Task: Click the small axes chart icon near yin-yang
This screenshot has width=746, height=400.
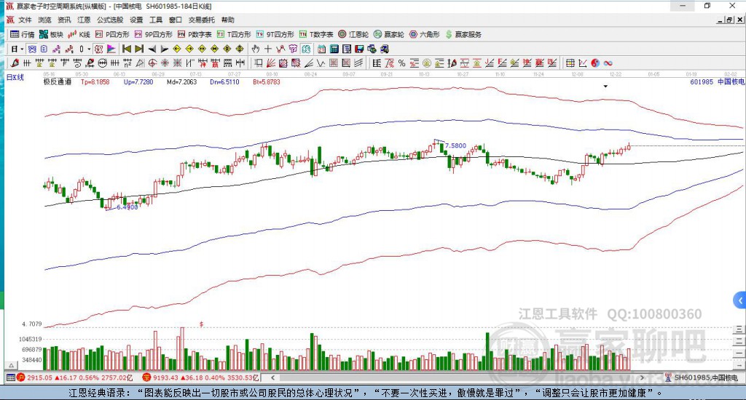Action: point(583,63)
